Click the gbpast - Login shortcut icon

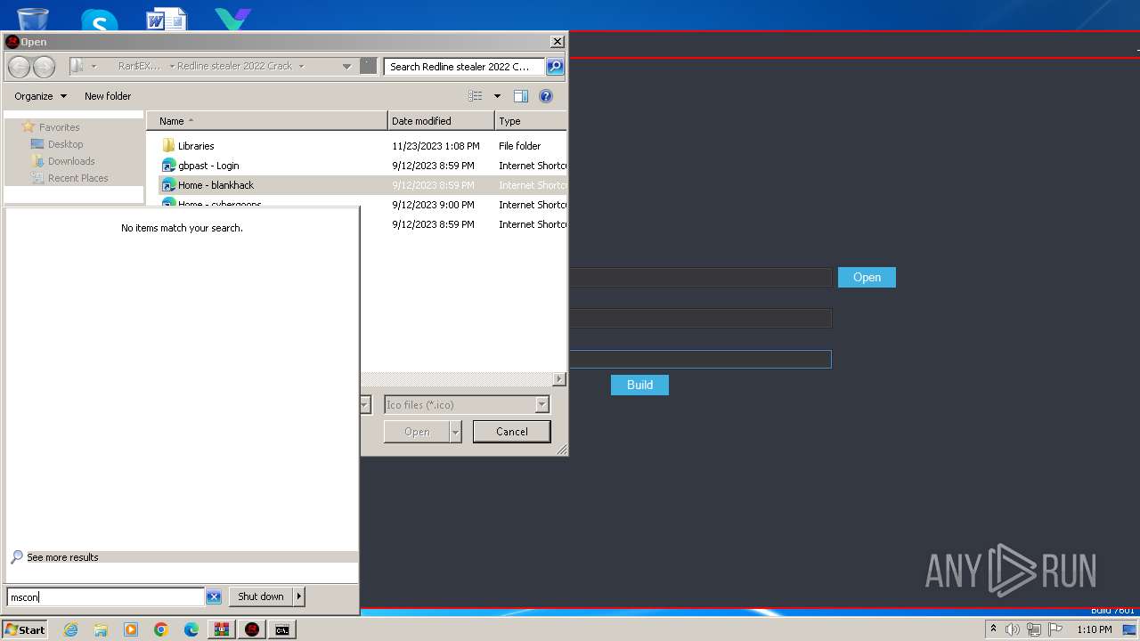tap(168, 166)
